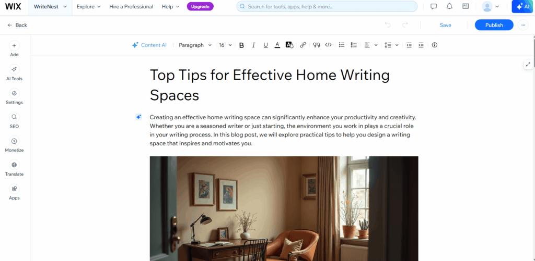This screenshot has width=535, height=261.
Task: Save the blog post
Action: (x=445, y=25)
